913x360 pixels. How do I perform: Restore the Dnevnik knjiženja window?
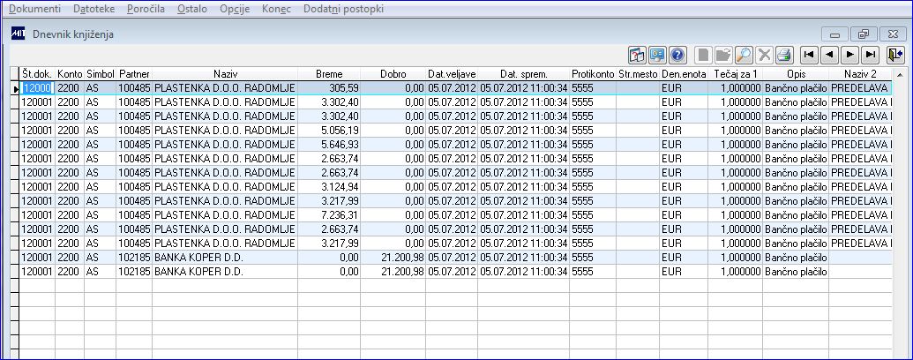tap(864, 34)
